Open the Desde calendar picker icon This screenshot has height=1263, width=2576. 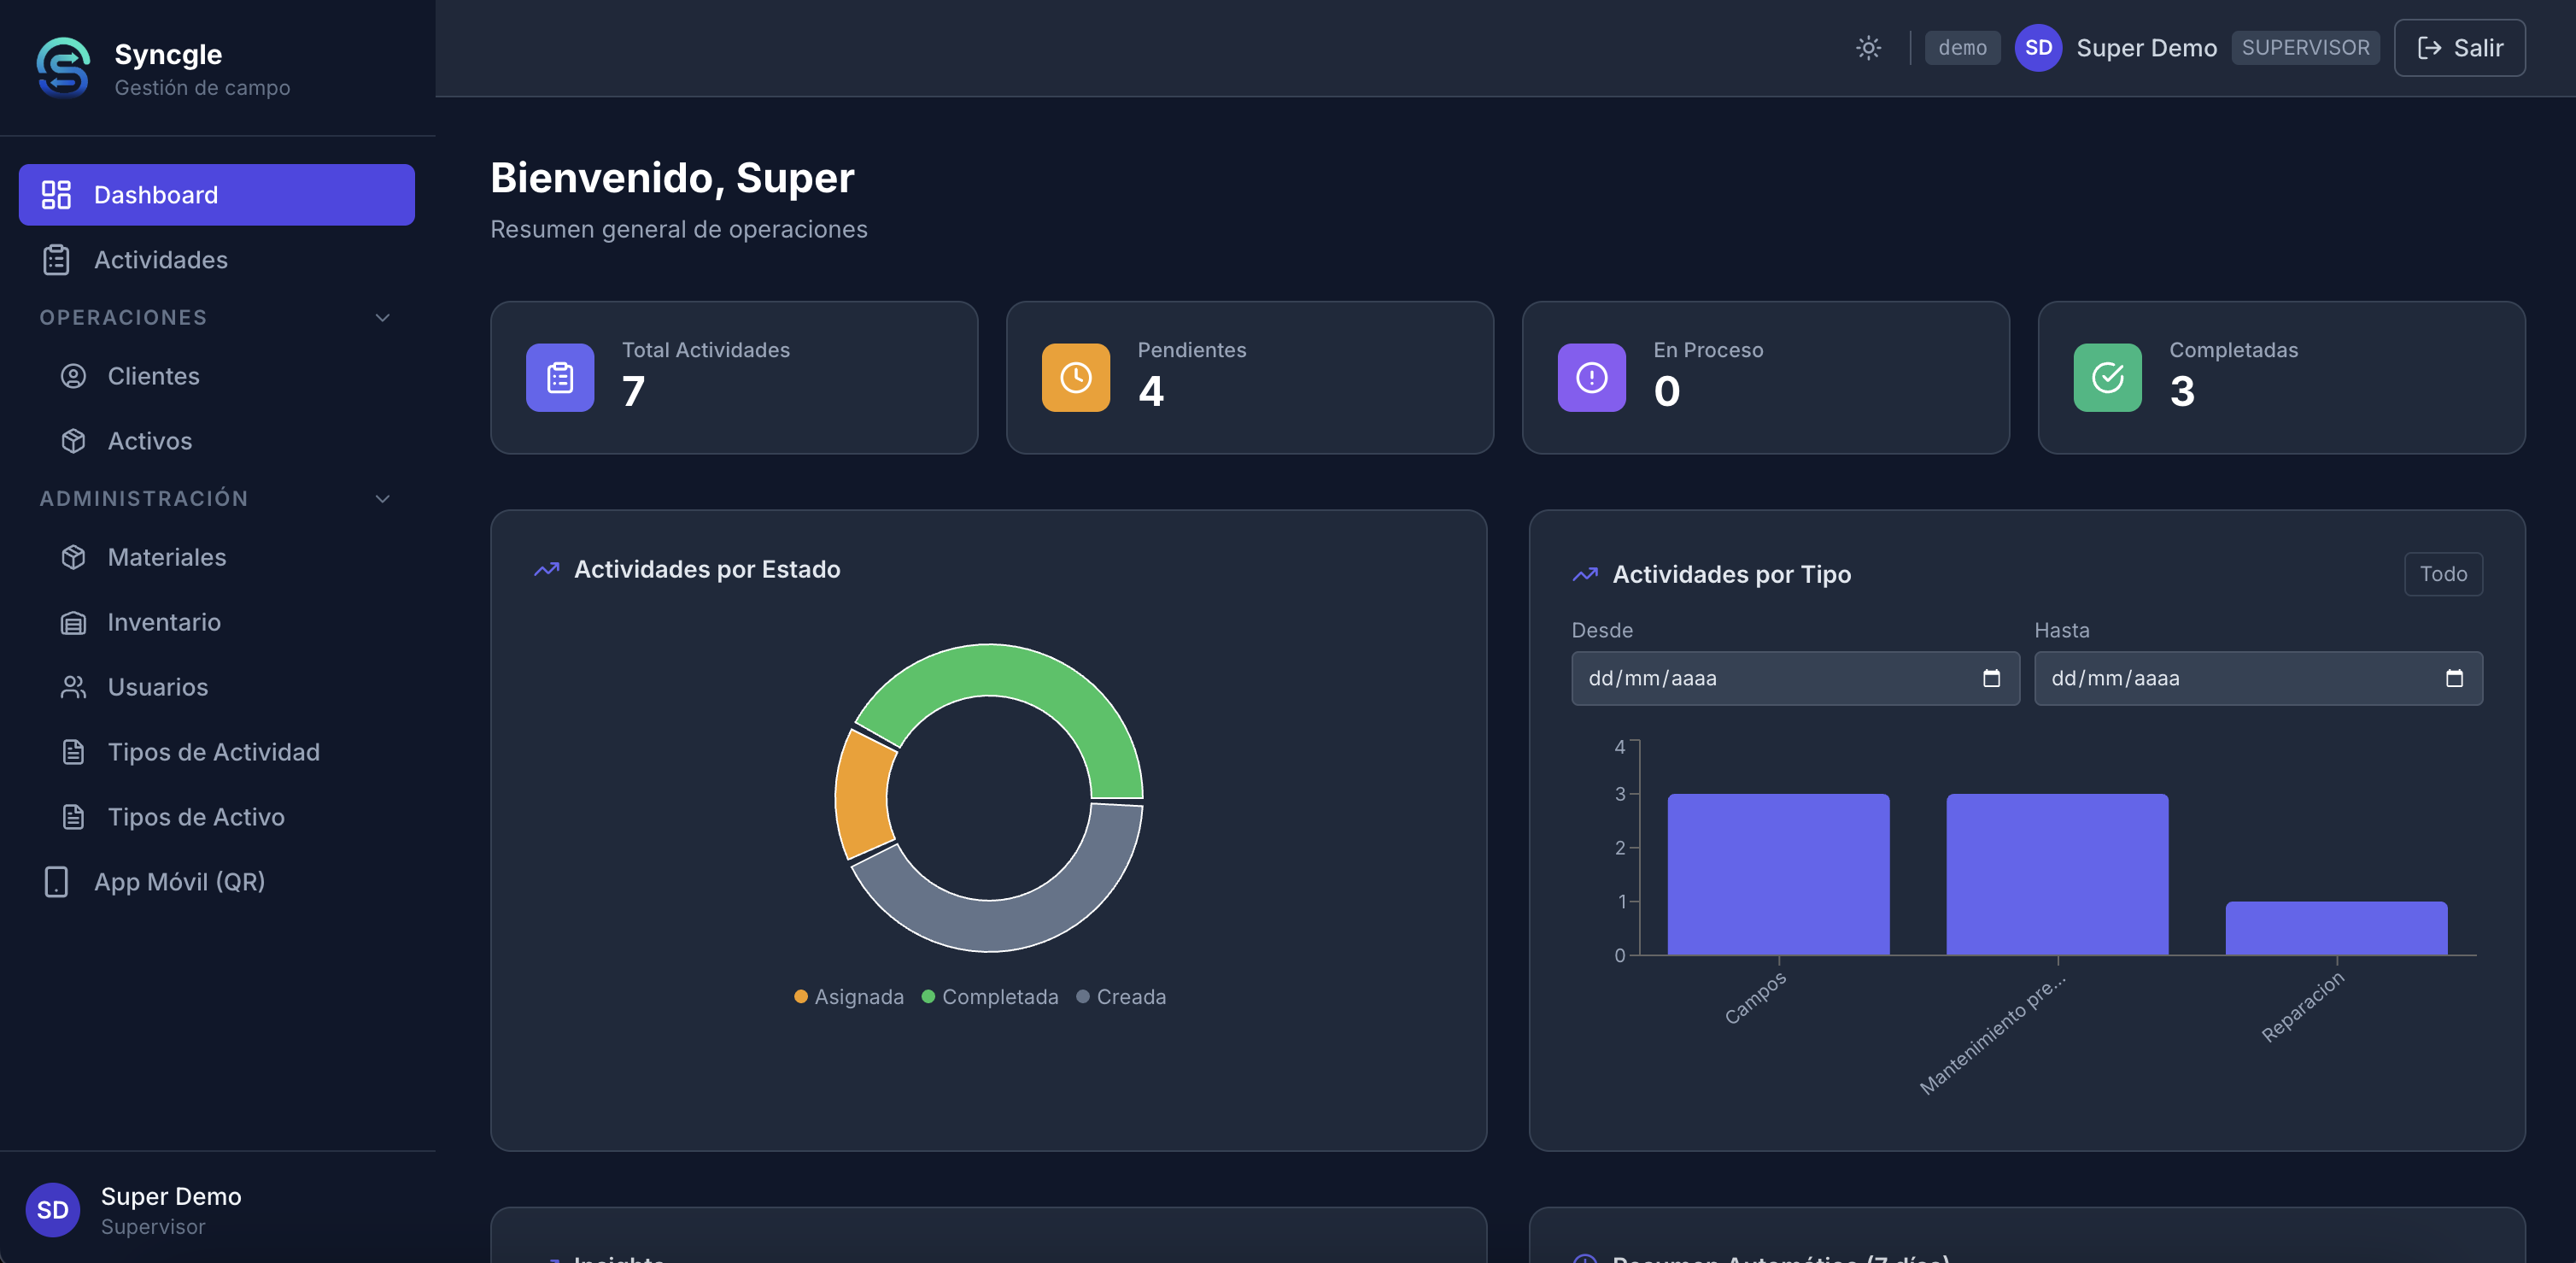point(1991,678)
